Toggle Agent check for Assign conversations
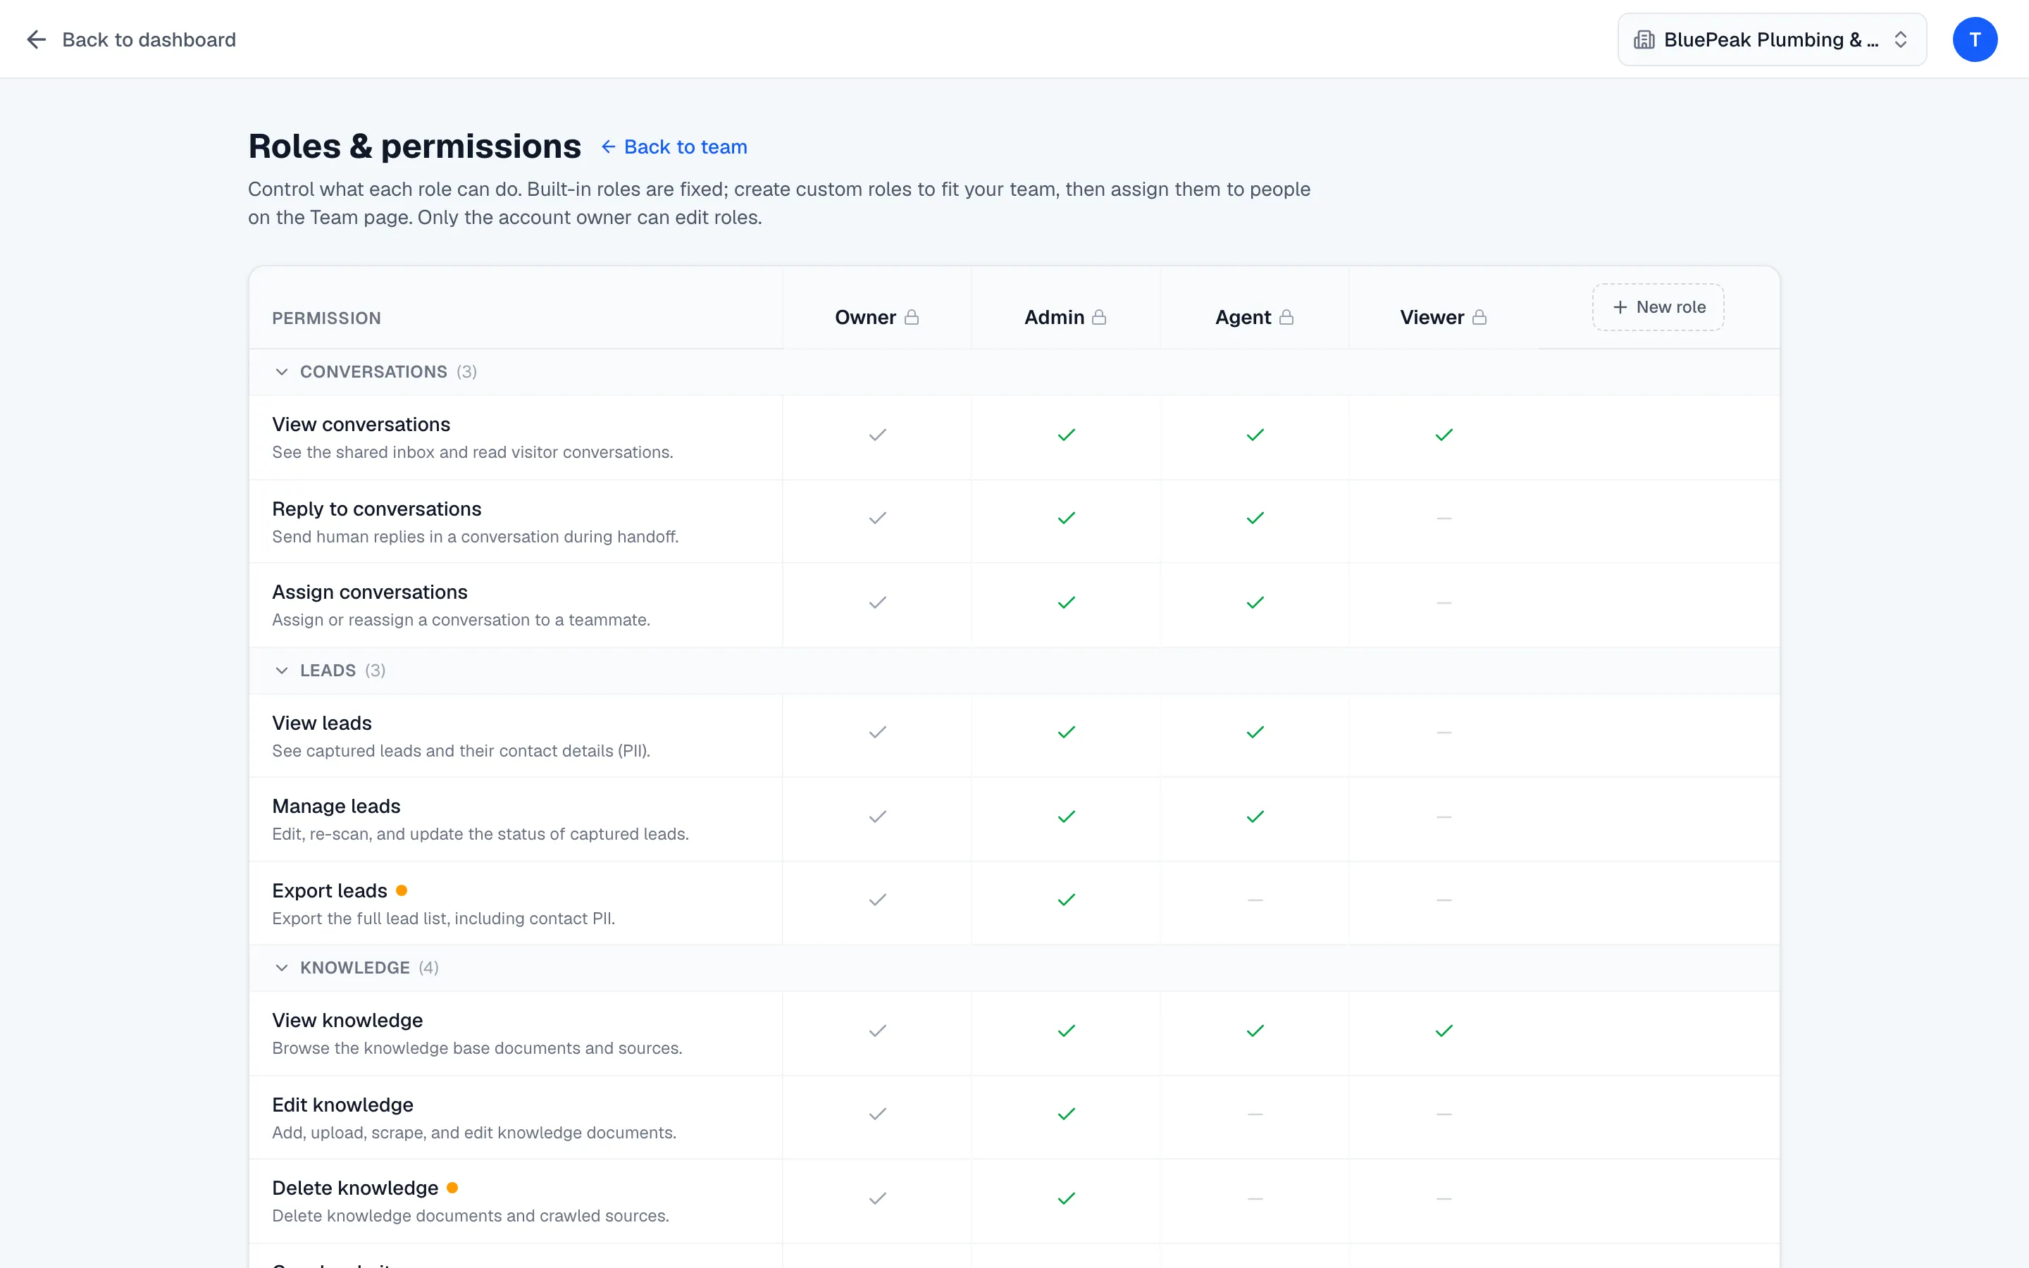Screen dimensions: 2029x1268 coord(1254,602)
